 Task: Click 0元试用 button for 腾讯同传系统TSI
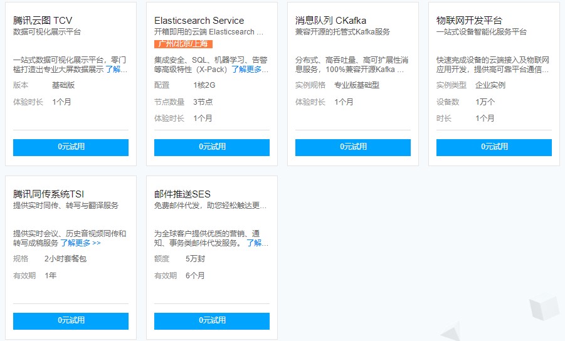point(71,321)
